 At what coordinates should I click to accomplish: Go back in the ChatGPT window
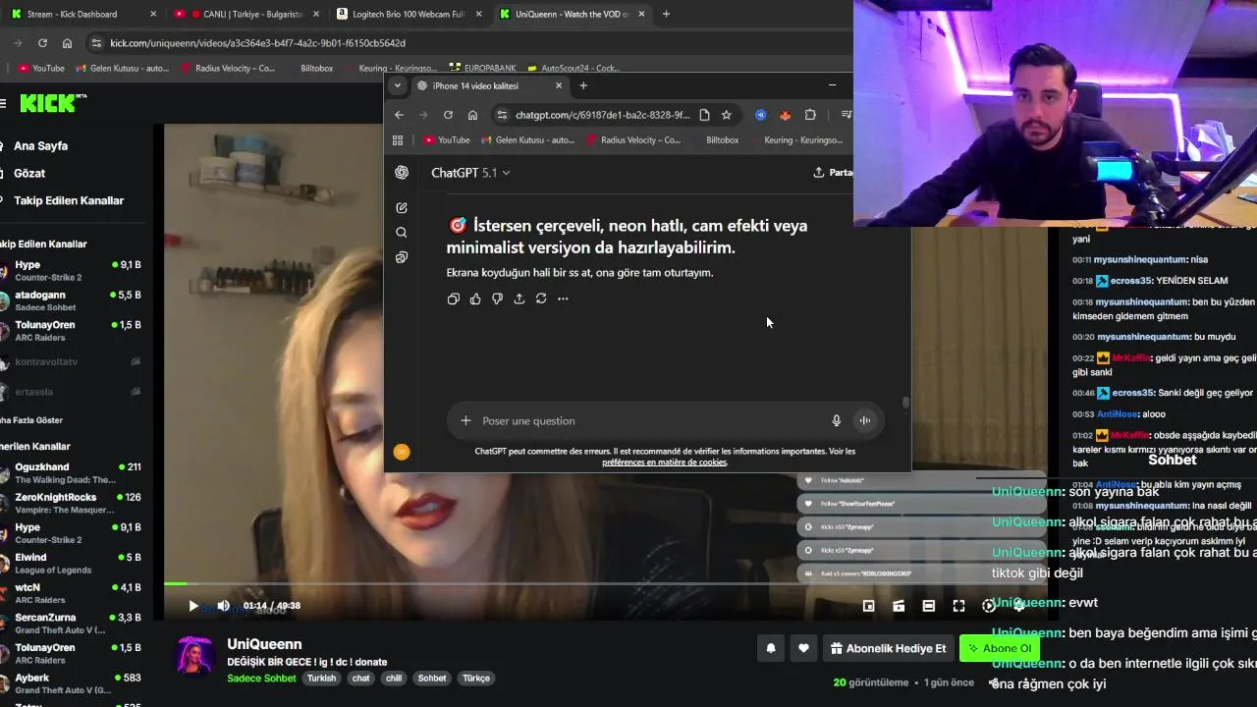tap(399, 115)
